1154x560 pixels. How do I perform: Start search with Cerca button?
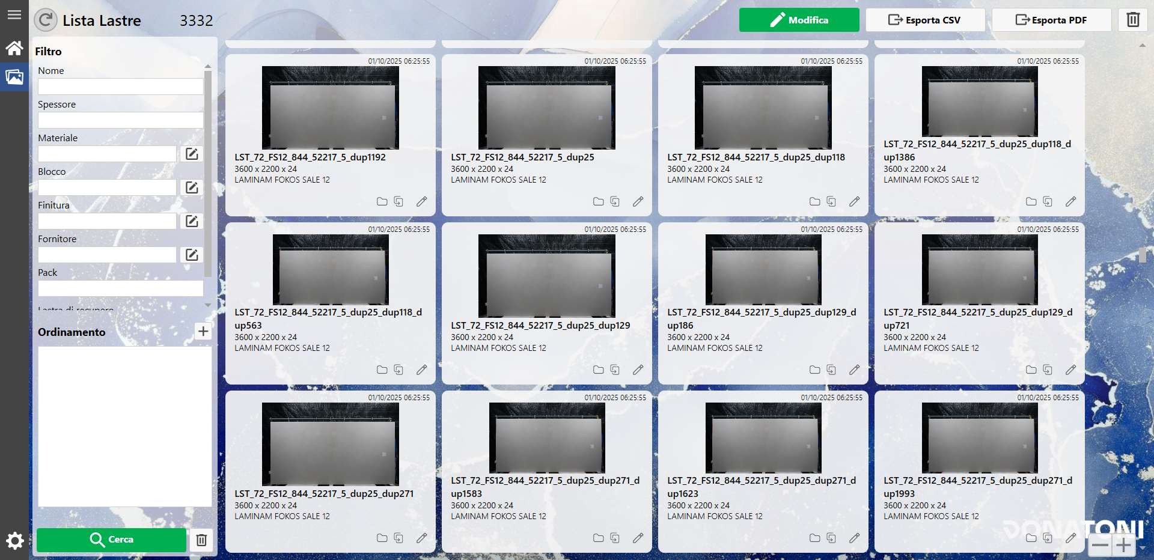pos(111,540)
